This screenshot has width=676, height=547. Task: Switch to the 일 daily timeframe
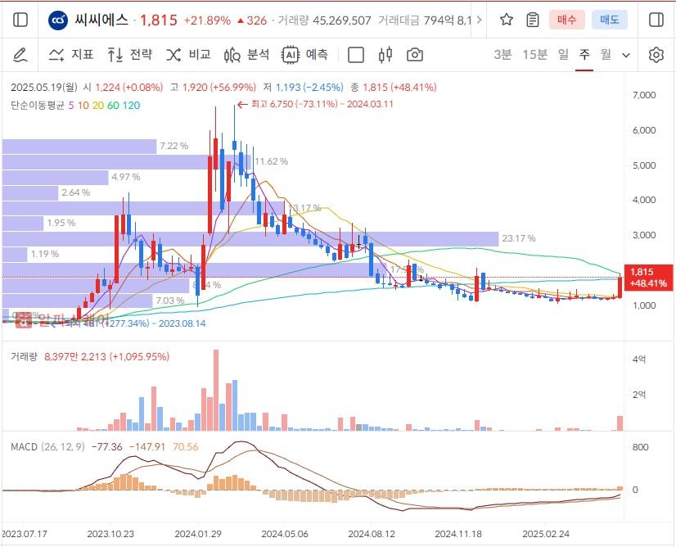point(563,55)
